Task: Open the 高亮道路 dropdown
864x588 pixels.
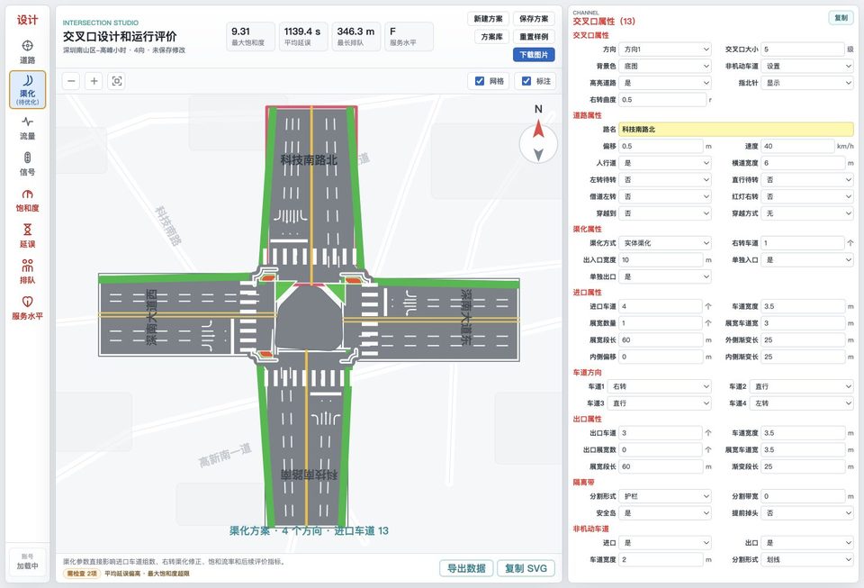Action: tap(666, 83)
